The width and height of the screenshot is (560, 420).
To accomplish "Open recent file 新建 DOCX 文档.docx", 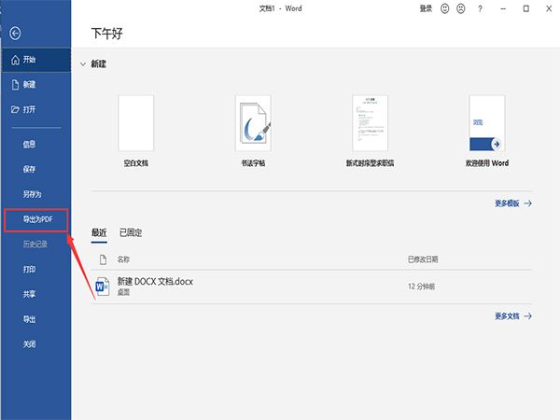I will coord(312,287).
